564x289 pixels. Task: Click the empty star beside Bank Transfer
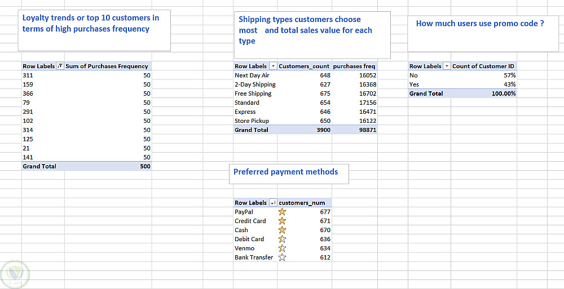pyautogui.click(x=282, y=257)
